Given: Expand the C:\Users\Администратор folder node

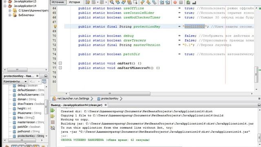Looking at the screenshot, I should [x=10, y=11].
